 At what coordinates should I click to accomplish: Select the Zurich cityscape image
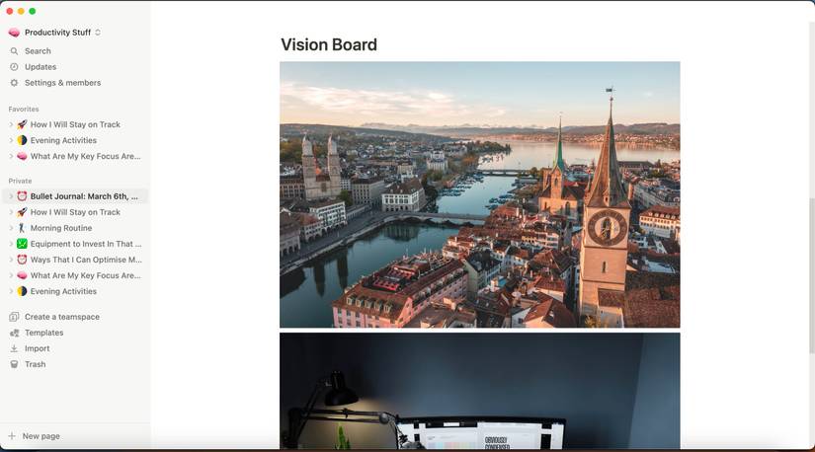(x=480, y=194)
